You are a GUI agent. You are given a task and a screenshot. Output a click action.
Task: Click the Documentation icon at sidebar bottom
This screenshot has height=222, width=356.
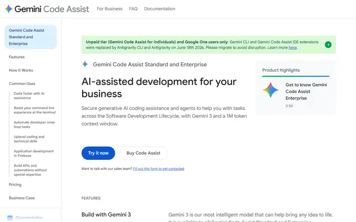pyautogui.click(x=10, y=218)
